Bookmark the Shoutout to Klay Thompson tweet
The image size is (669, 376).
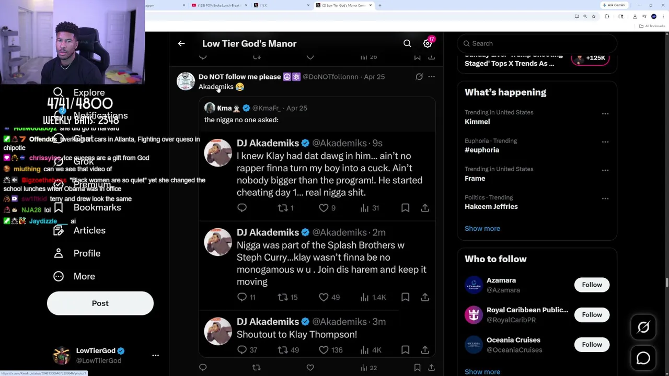(405, 350)
